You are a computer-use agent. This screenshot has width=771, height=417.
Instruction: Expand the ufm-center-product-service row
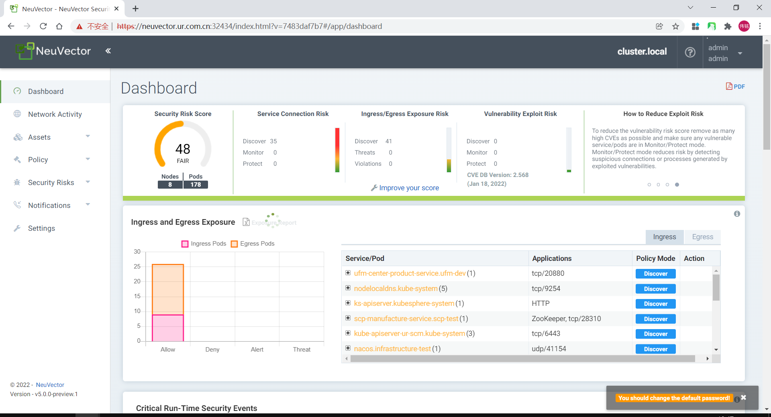coord(348,273)
